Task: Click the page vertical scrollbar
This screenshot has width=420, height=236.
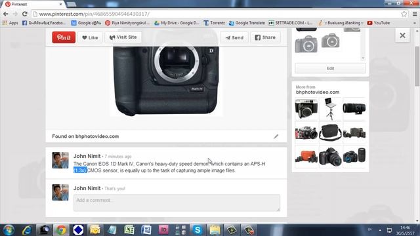Action: (417, 66)
